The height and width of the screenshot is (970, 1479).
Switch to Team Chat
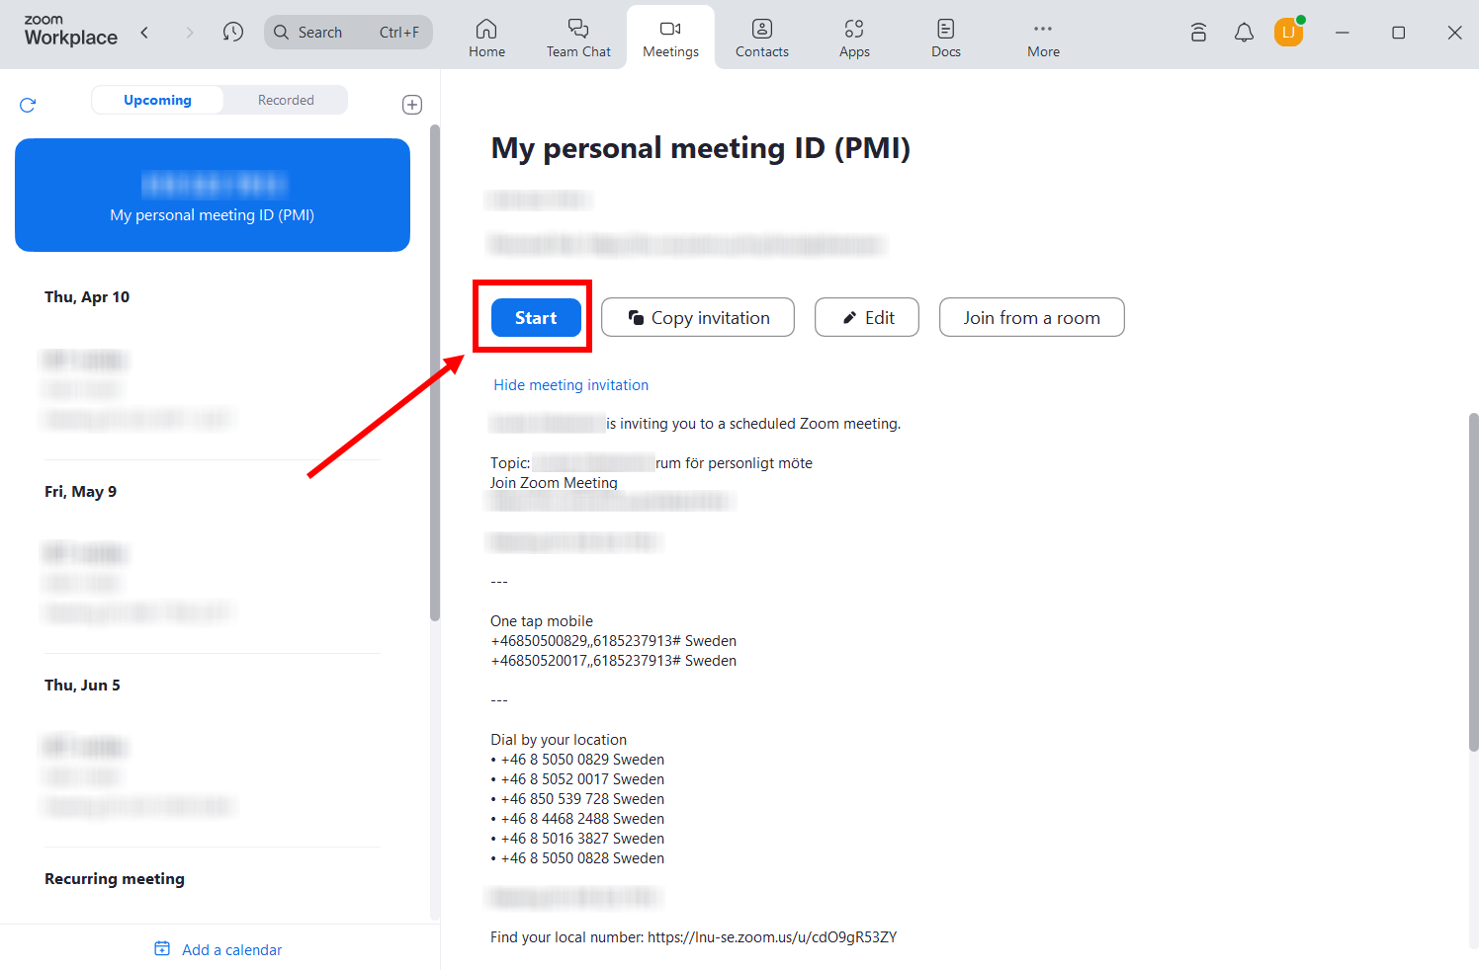[x=578, y=38]
